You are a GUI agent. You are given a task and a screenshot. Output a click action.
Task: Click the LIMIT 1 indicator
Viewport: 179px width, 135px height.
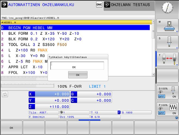point(97,86)
